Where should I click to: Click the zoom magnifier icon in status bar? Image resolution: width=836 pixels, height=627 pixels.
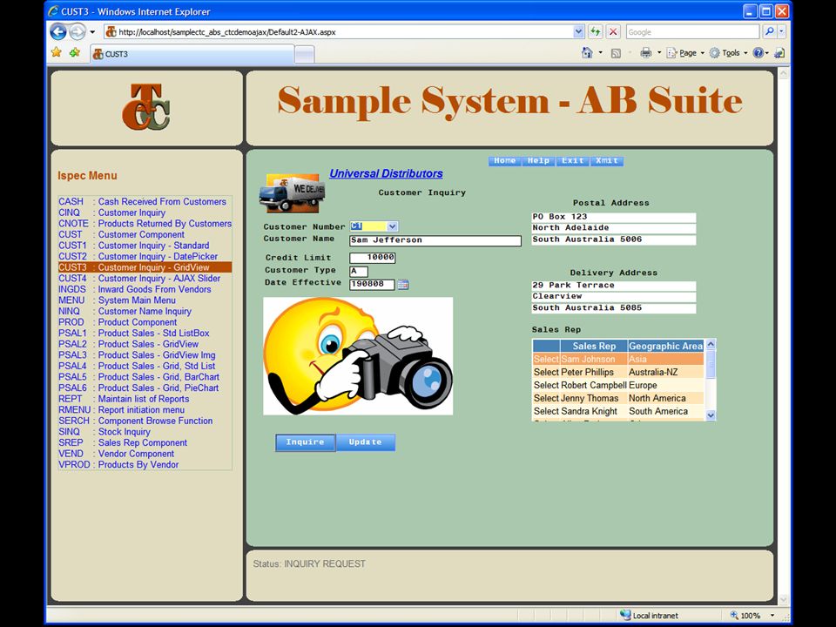tap(734, 616)
